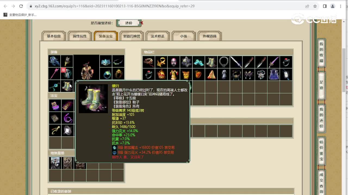Click the pale boots inventory item
Screen dimensions: 348x195
[x=211, y=62]
